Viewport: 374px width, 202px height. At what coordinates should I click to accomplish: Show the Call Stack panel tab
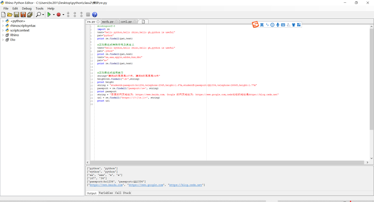tap(123, 193)
